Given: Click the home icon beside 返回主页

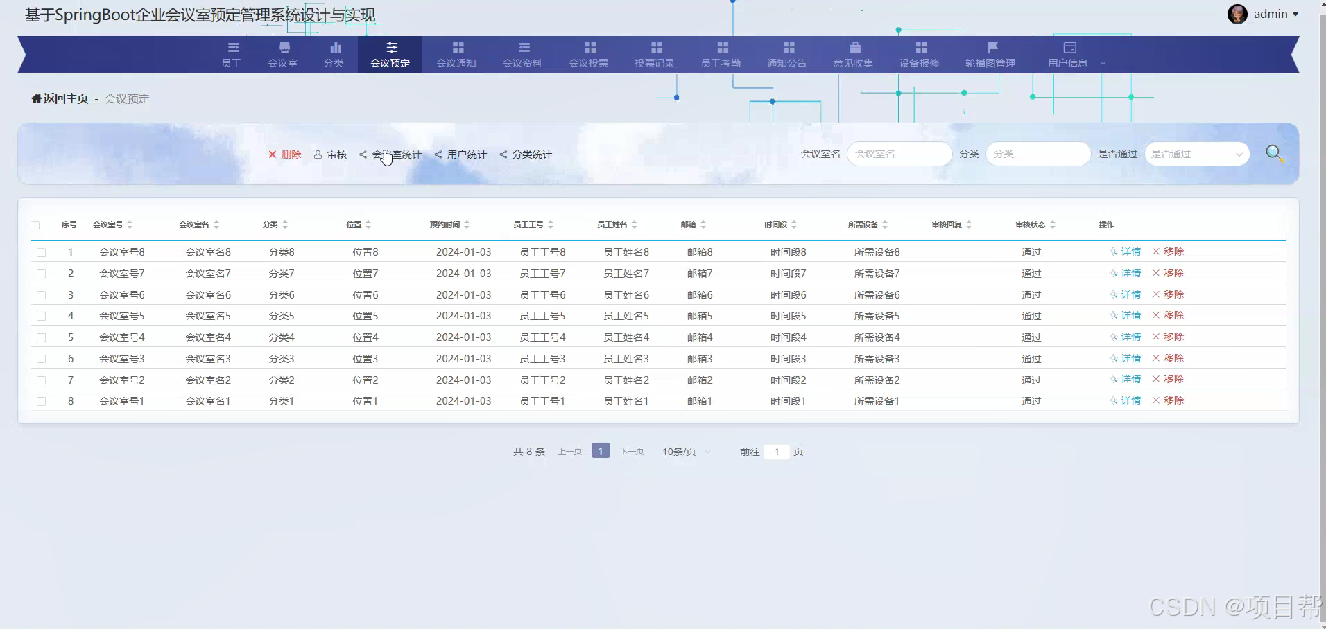Looking at the screenshot, I should coord(36,98).
